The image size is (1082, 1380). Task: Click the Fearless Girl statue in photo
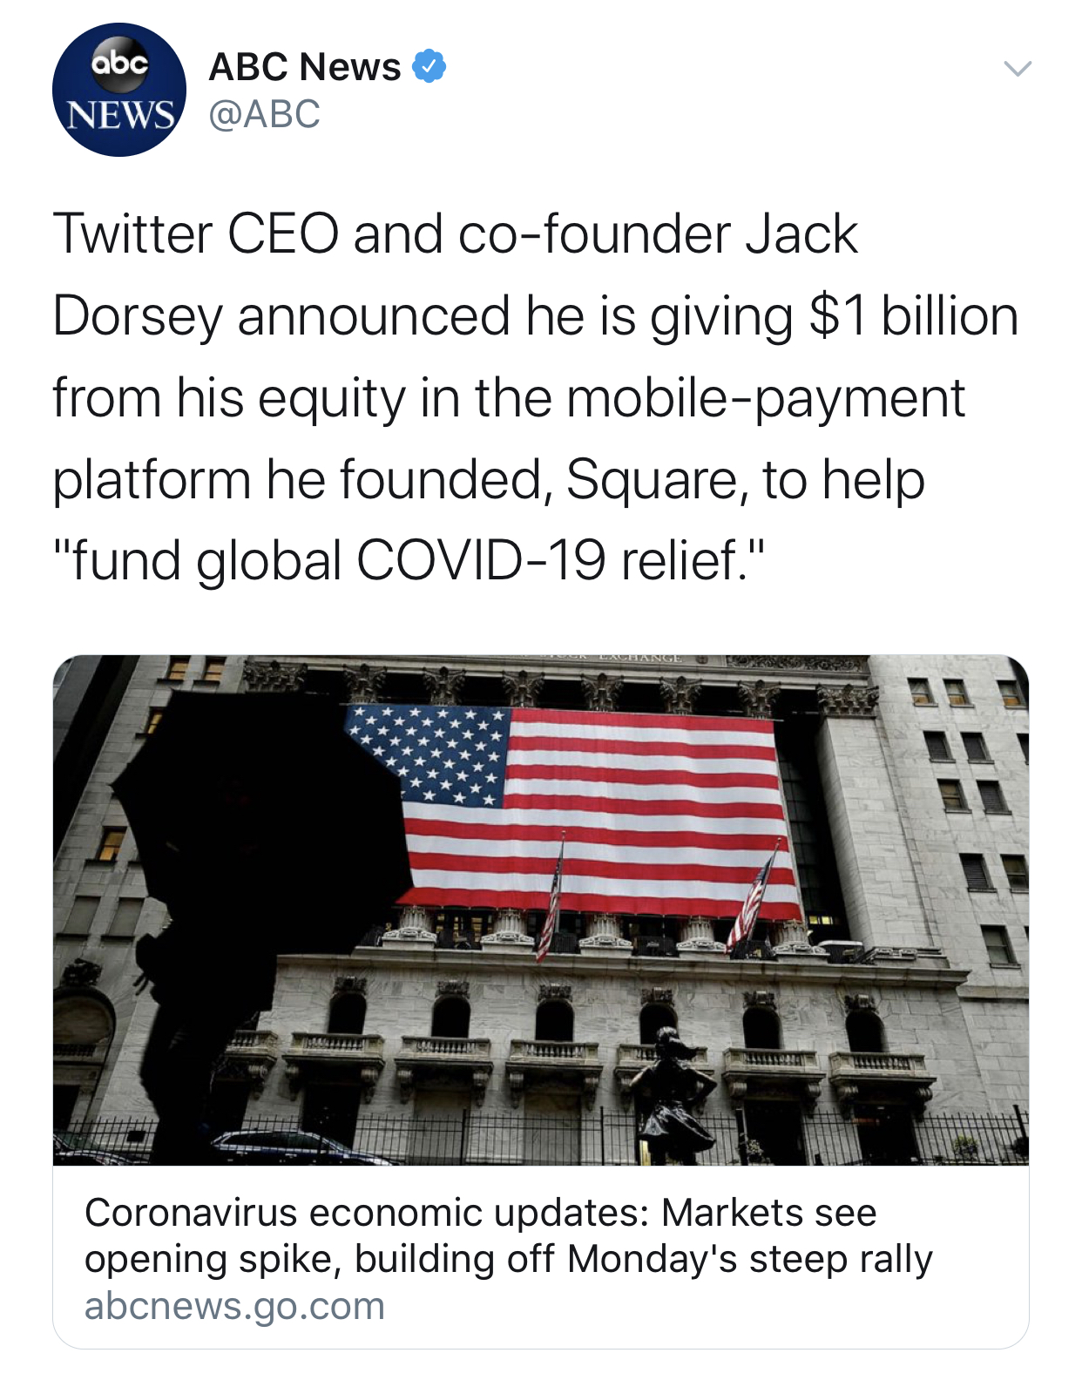coord(673,1096)
